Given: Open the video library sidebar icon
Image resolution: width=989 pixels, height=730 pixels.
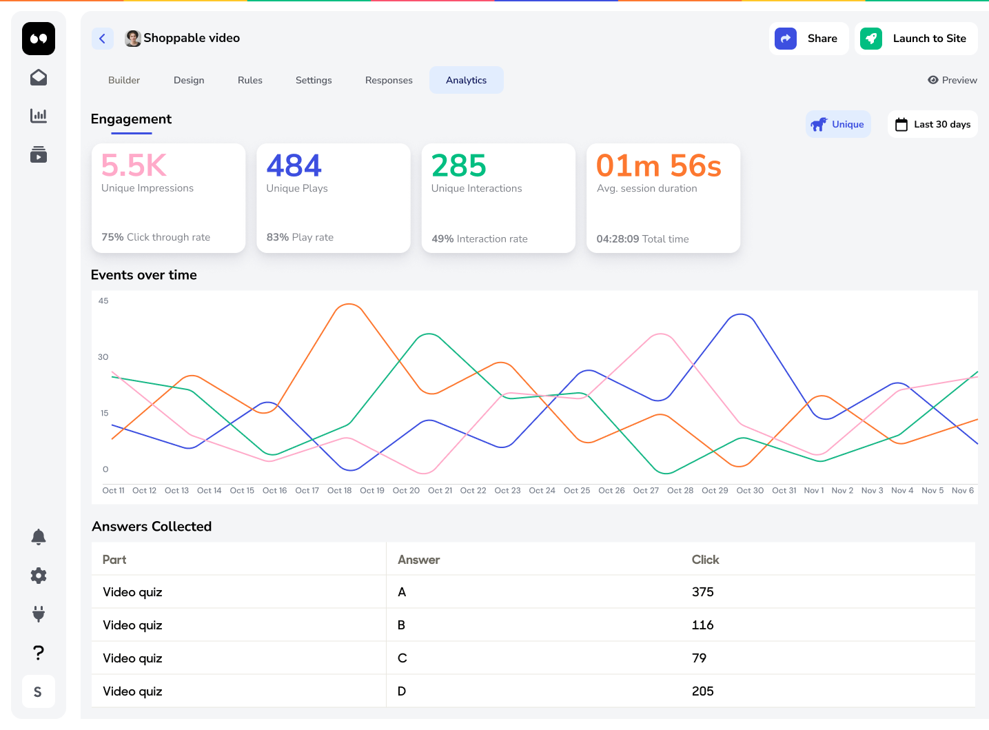Looking at the screenshot, I should 39,154.
